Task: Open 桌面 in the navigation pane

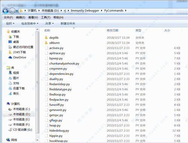Action: coord(14,42)
